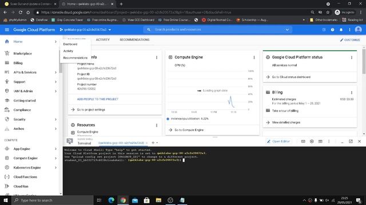
Task: Switch to the Recommendations tab
Action: 134,40
